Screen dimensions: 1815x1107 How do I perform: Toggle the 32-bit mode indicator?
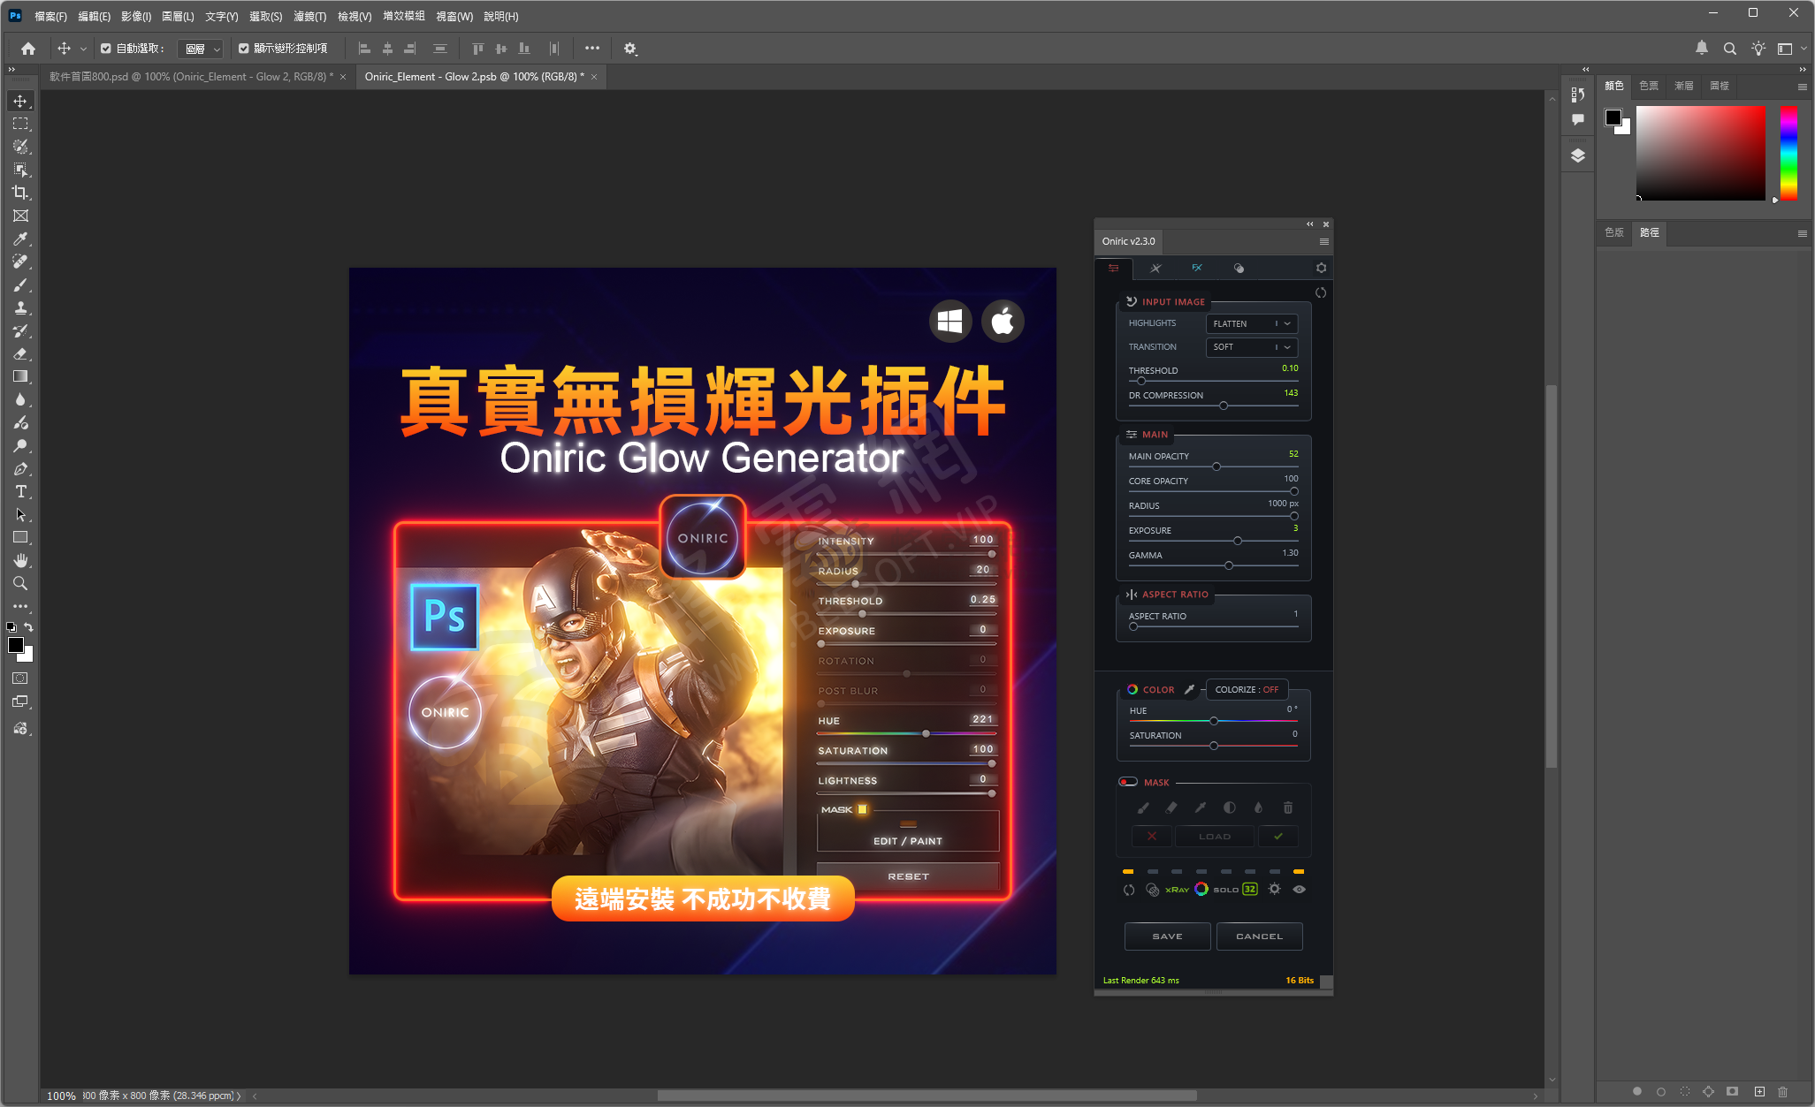[x=1250, y=890]
